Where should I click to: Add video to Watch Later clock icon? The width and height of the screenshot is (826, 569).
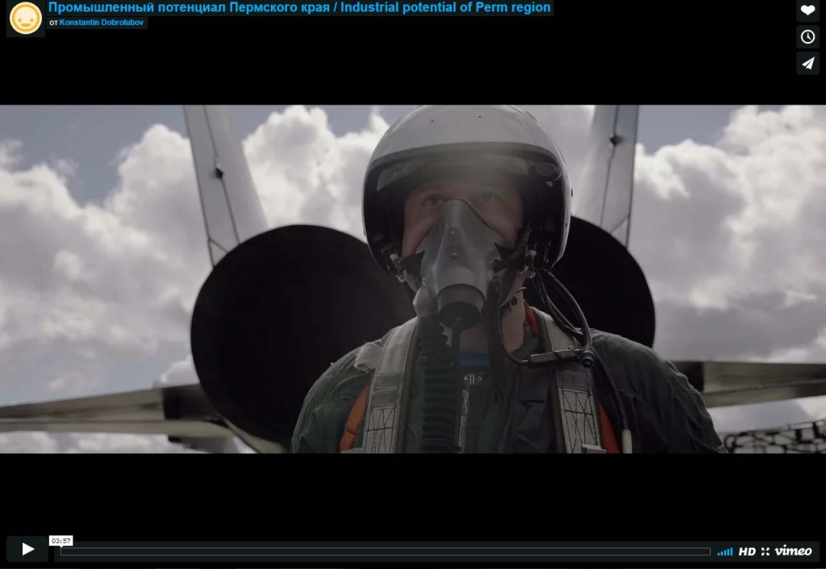point(807,36)
